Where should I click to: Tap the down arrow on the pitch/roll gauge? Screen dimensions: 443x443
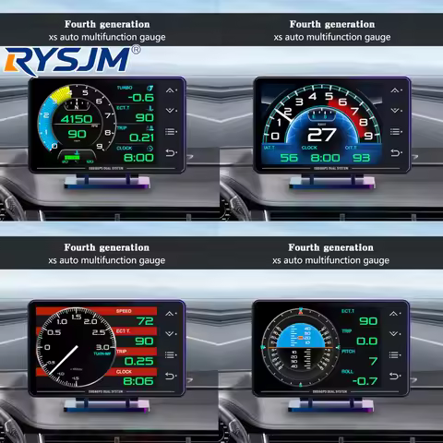pos(394,333)
